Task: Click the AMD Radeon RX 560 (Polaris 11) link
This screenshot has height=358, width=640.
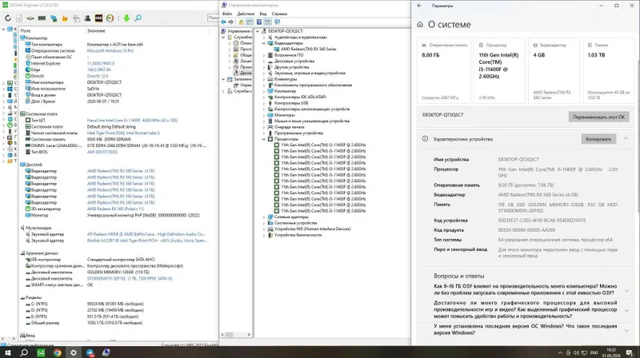Action: click(115, 209)
